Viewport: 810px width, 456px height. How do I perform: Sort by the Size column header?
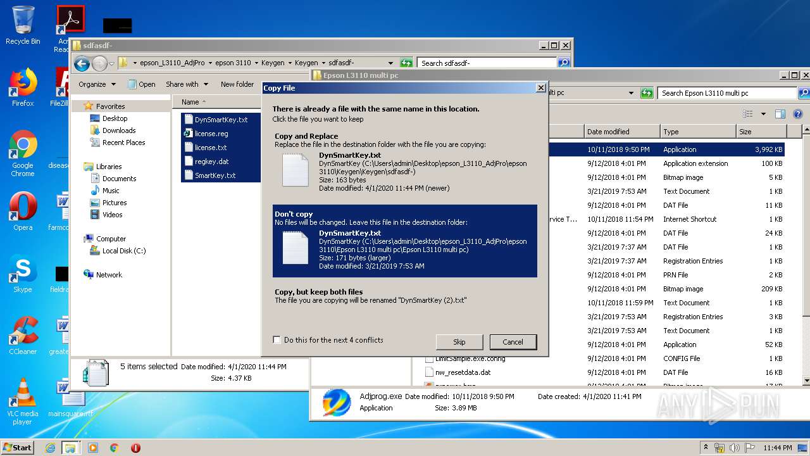point(761,132)
